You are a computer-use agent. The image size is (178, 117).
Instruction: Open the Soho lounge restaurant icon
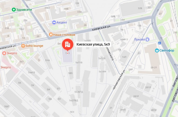[23, 46]
